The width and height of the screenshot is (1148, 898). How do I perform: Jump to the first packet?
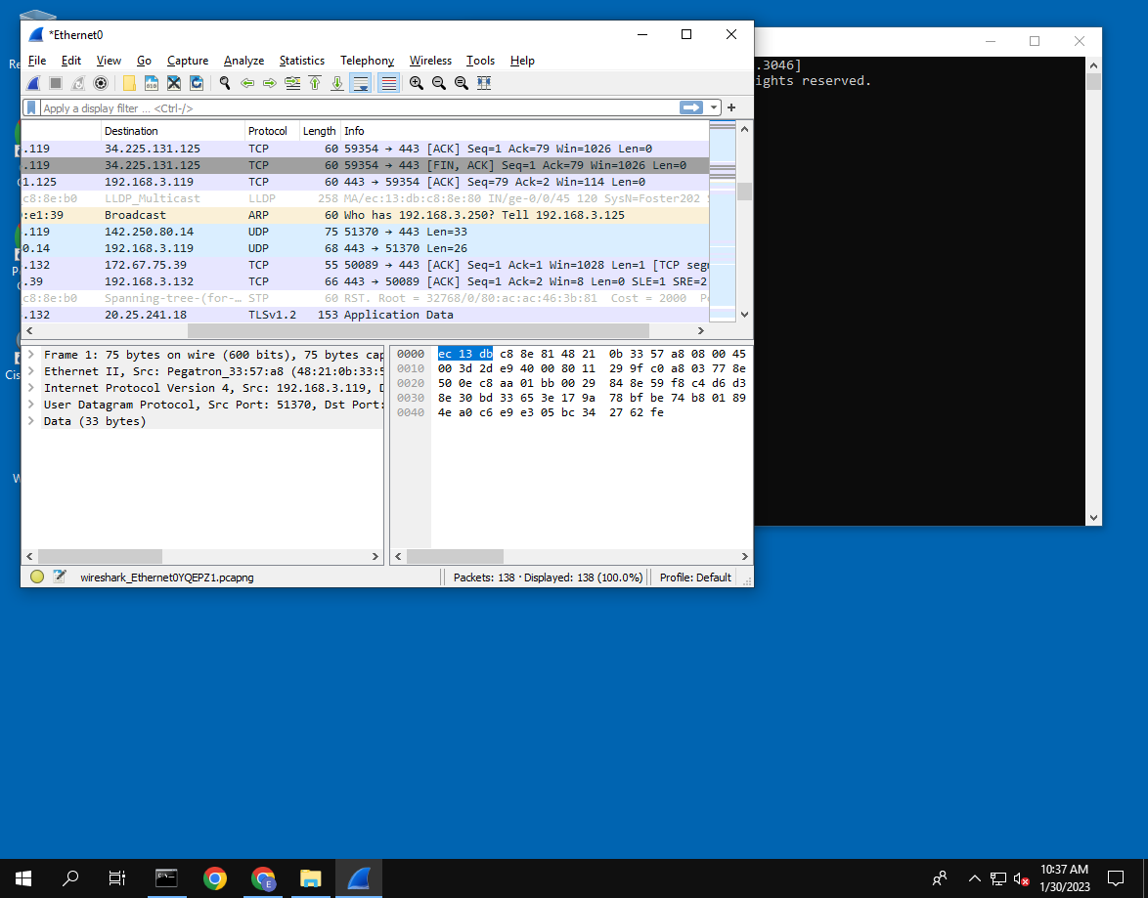315,83
